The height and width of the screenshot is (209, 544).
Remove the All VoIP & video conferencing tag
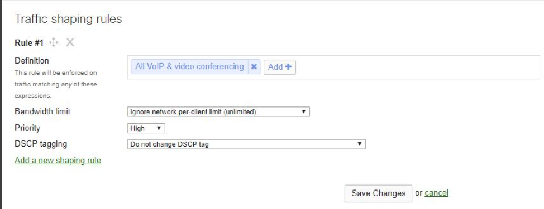click(254, 66)
